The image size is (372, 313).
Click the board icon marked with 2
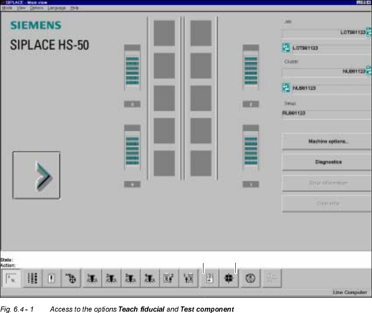[x=169, y=278]
